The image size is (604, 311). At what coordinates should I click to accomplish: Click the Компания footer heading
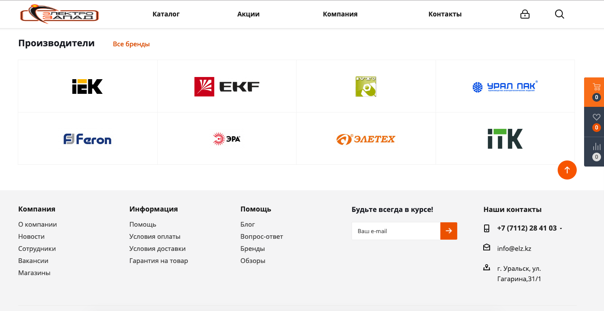(37, 209)
